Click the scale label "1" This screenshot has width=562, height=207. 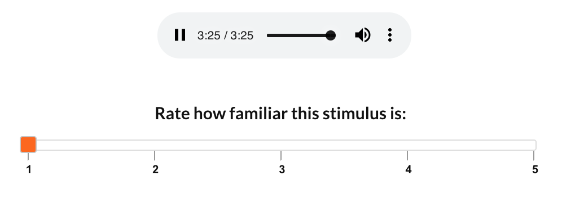click(x=29, y=169)
